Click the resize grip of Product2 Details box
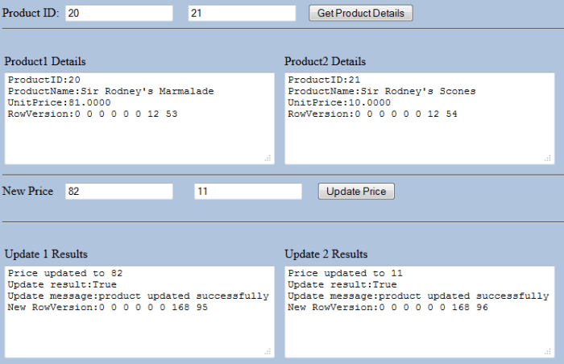Viewport: 564px width, 364px height. click(x=549, y=159)
